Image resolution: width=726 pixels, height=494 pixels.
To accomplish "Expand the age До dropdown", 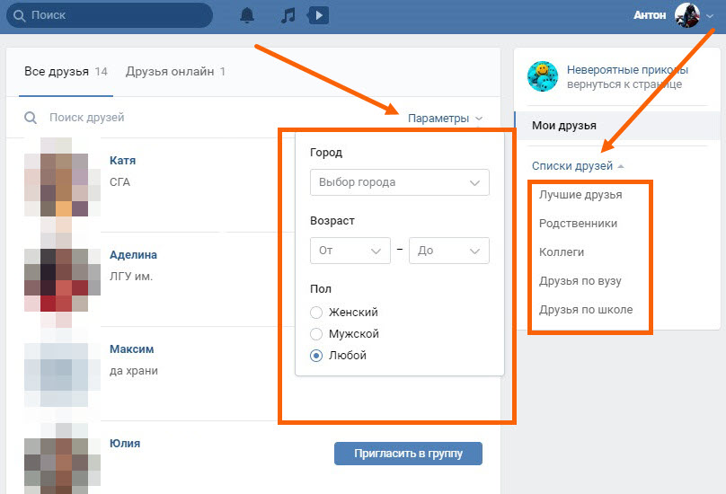I will 448,251.
